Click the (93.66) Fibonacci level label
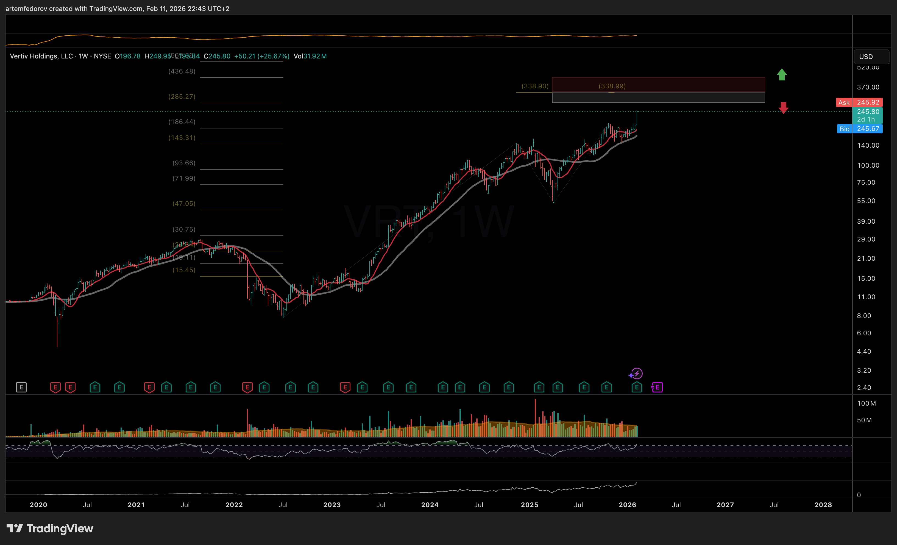The width and height of the screenshot is (897, 545). (x=184, y=163)
